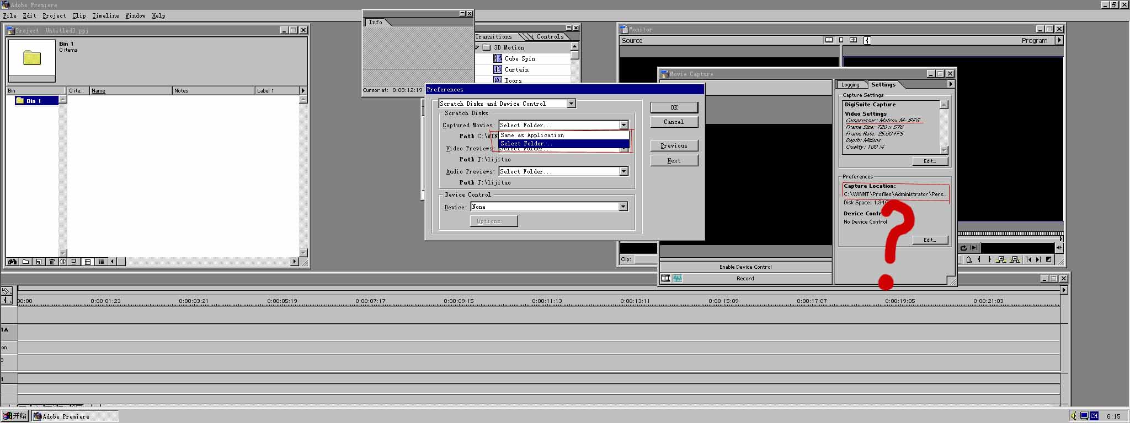Switch Project window to Thumbnail view

tap(88, 262)
